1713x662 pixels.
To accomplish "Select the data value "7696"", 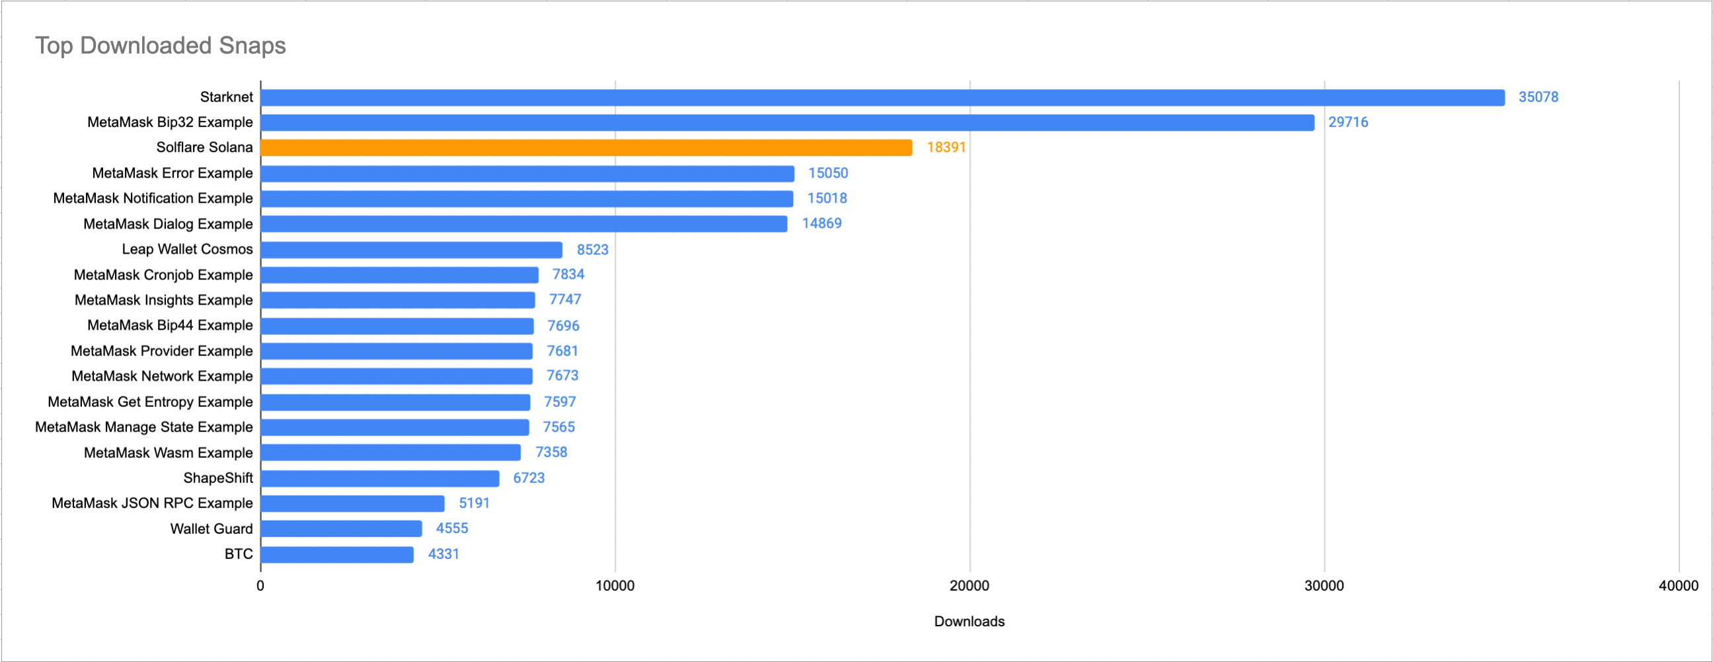I will click(x=563, y=326).
